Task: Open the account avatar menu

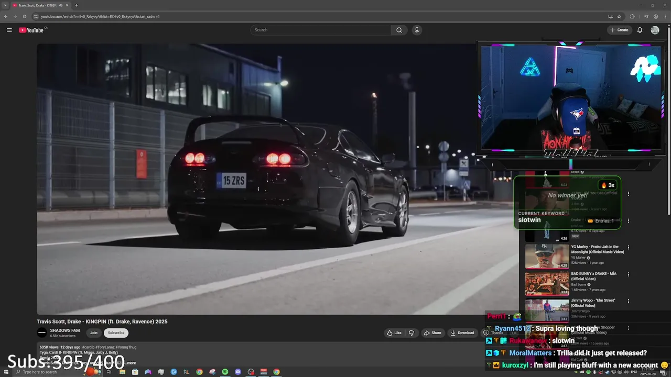Action: pyautogui.click(x=655, y=30)
